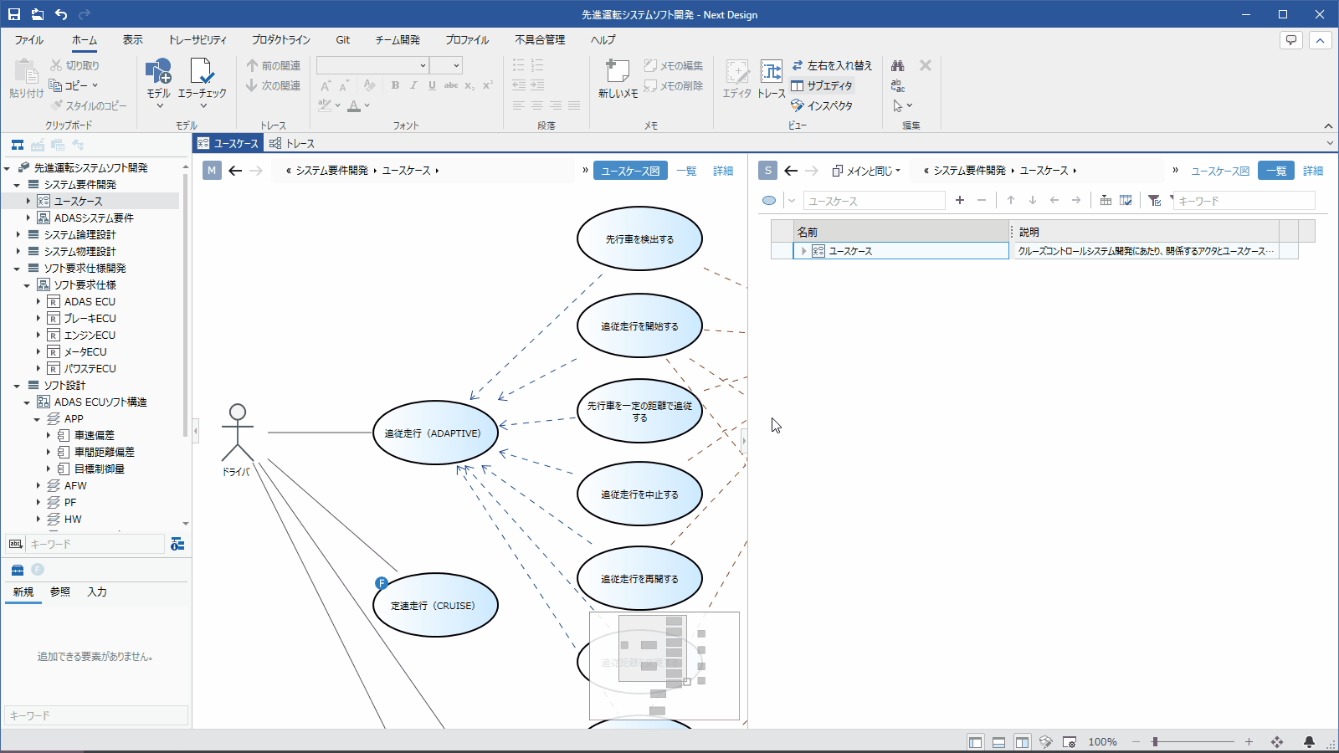
Task: Switch sub editor to 詳細 view
Action: pyautogui.click(x=1313, y=171)
